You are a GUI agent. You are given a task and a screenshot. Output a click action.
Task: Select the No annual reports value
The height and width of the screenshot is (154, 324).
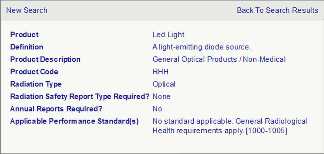(x=157, y=109)
